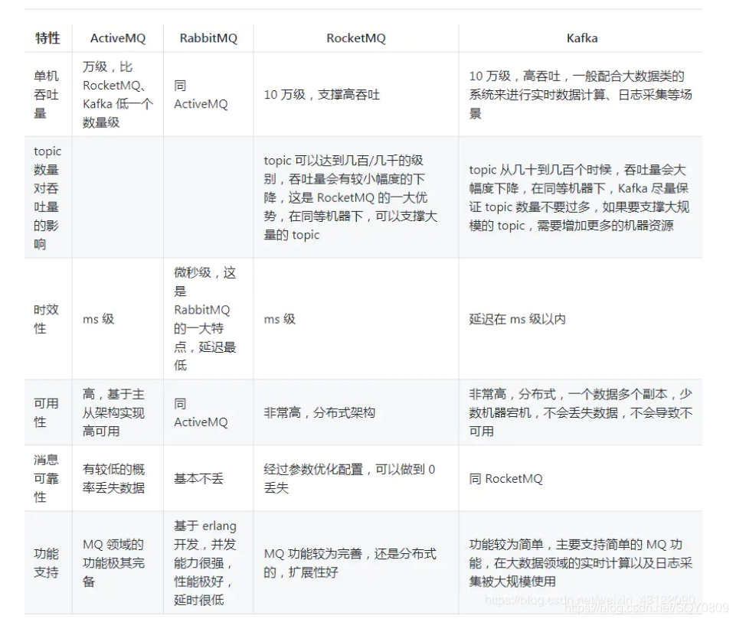Click 同 ActiveMQ in the 可用性 row
736x622 pixels.
pyautogui.click(x=201, y=412)
